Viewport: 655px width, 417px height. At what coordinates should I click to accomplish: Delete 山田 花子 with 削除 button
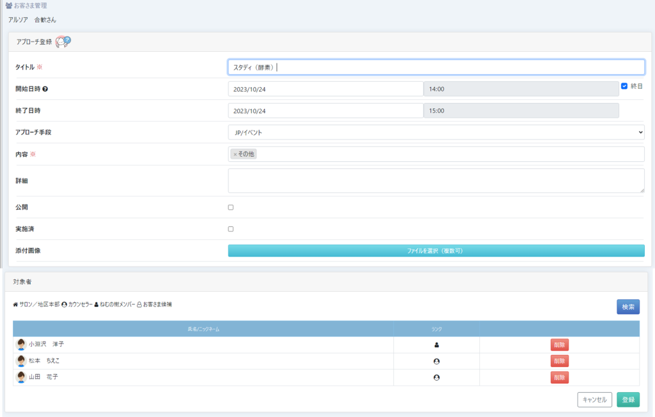click(559, 377)
